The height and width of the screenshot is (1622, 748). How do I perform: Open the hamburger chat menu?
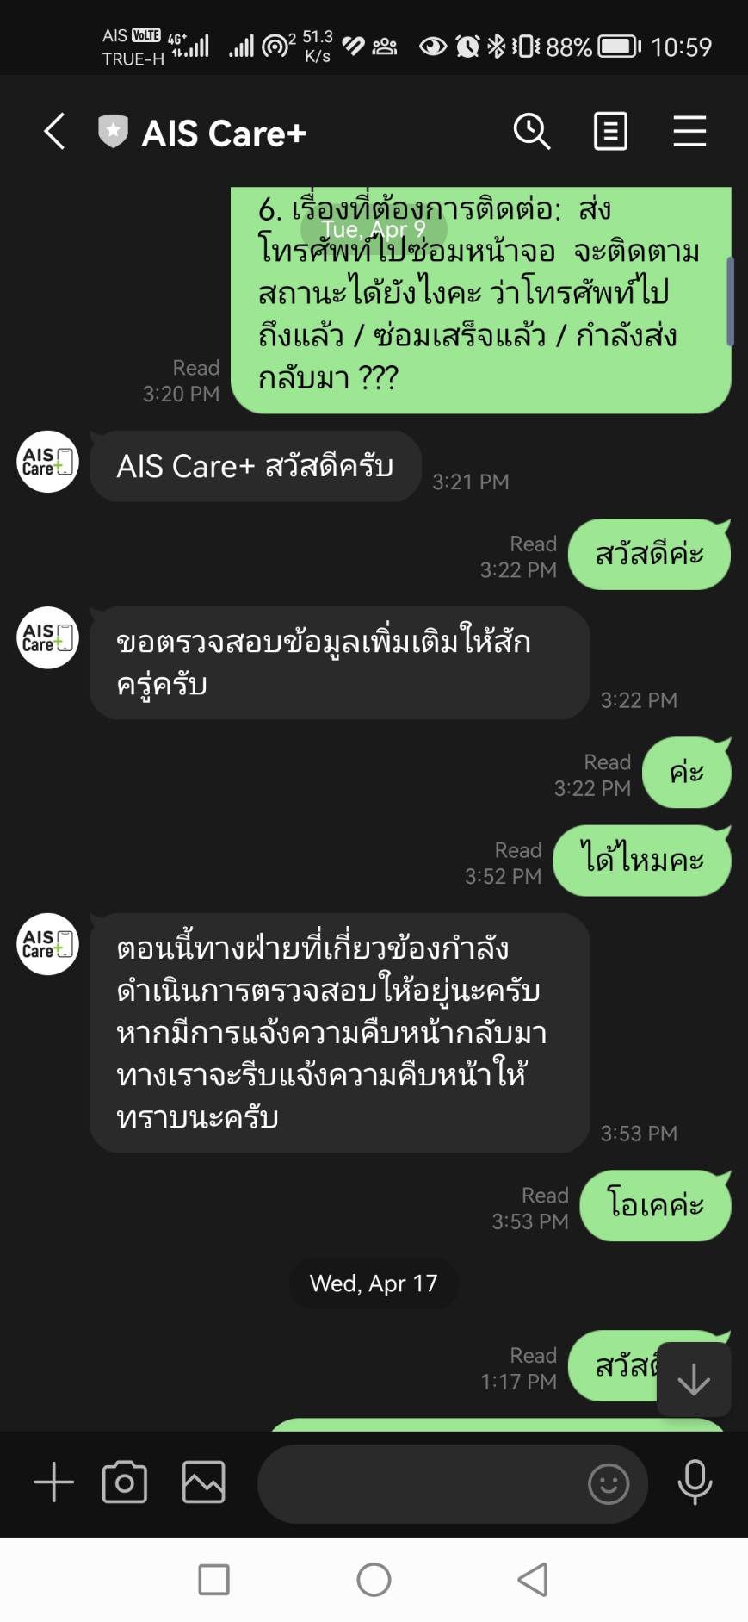pyautogui.click(x=689, y=132)
